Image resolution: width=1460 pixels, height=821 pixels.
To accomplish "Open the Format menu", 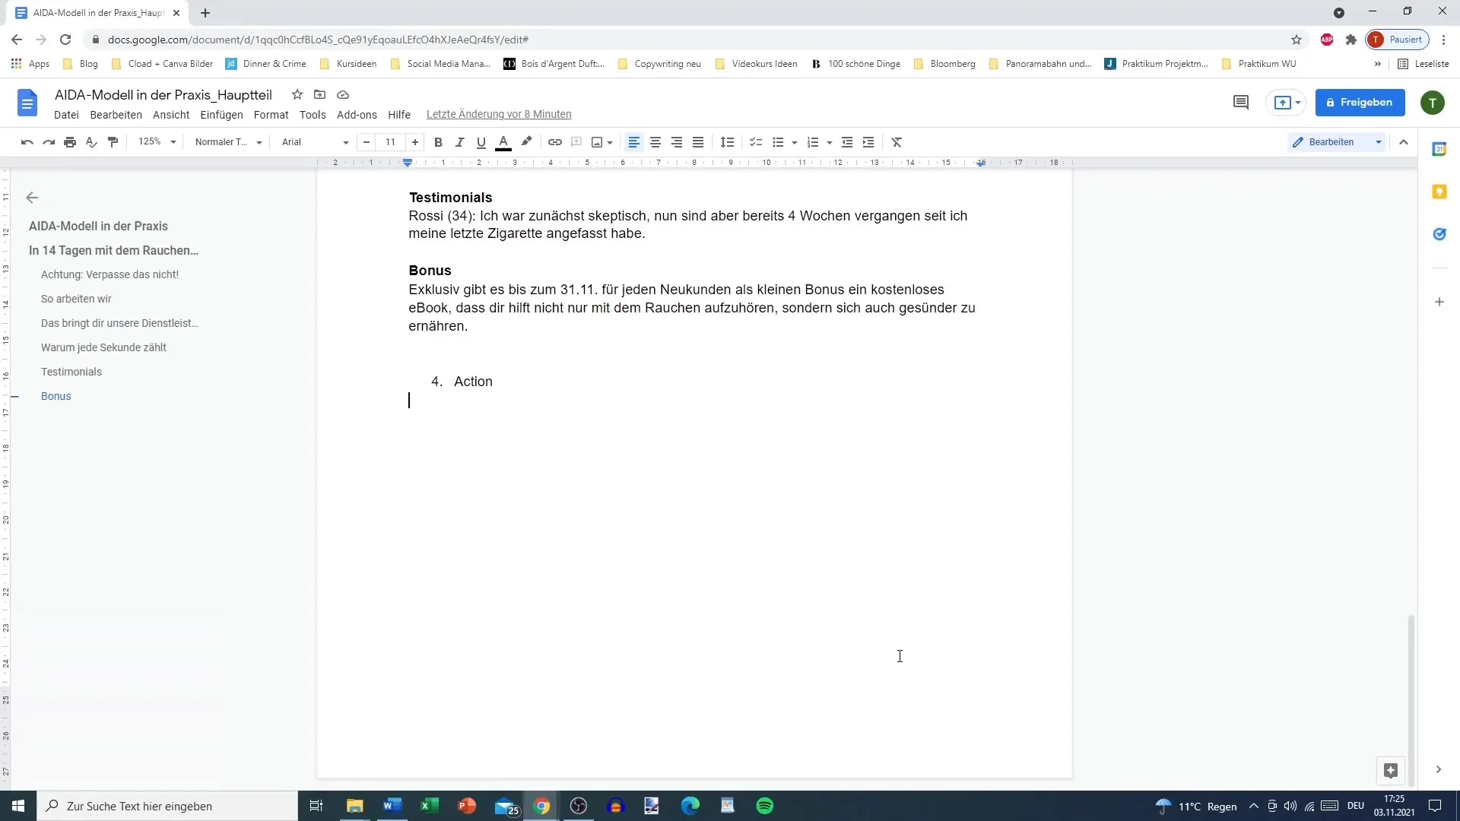I will pos(270,114).
